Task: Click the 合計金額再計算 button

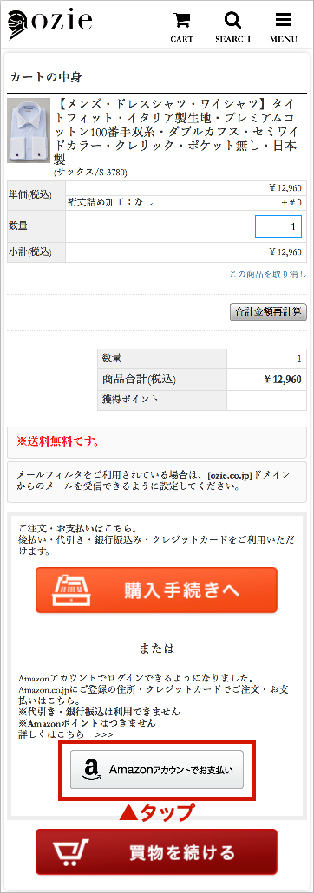Action: tap(268, 311)
